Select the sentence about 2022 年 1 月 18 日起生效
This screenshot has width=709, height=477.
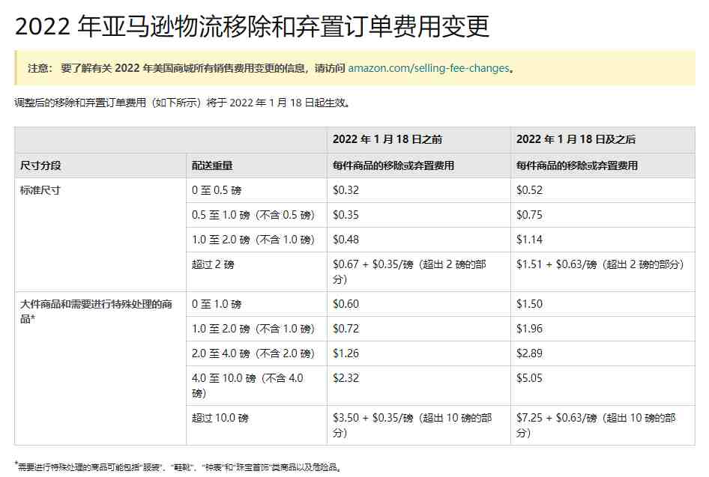tap(182, 103)
